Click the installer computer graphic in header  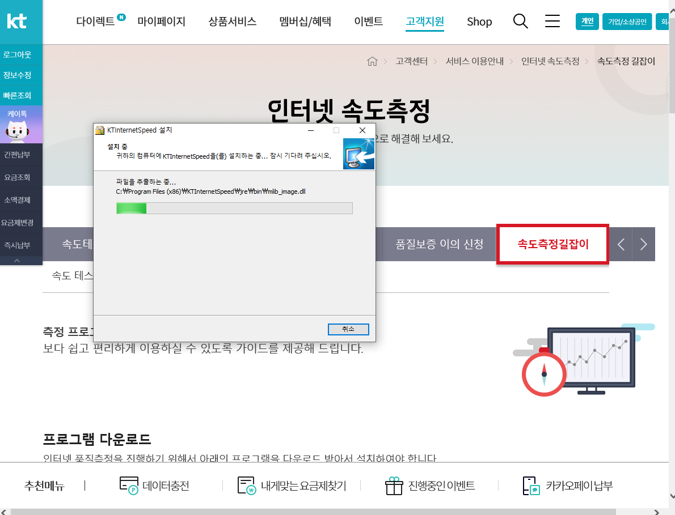(x=358, y=154)
